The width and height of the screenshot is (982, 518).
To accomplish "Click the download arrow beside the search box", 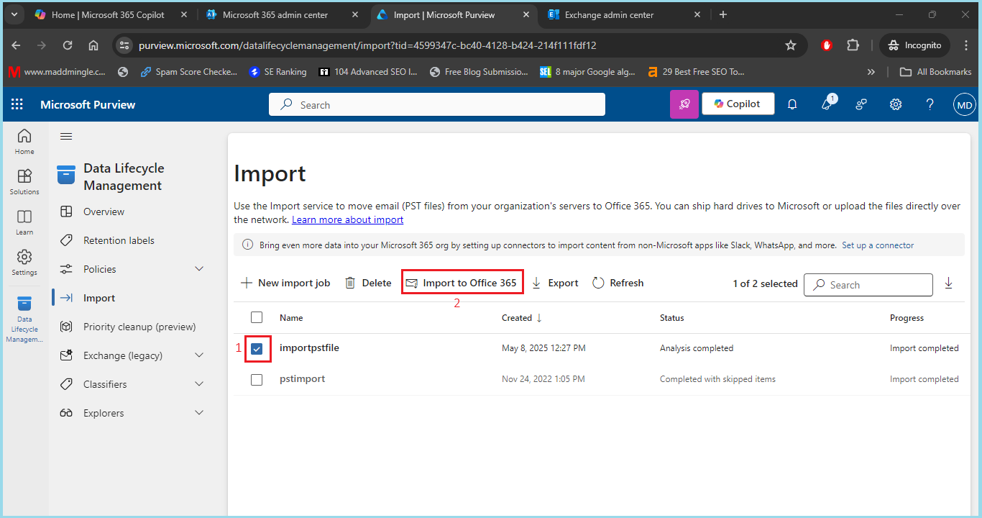I will click(x=948, y=283).
